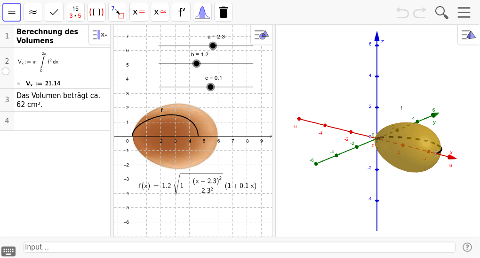Click the green y-axis label in 3D view
Image resolution: width=480 pixels, height=258 pixels.
[x=434, y=122]
